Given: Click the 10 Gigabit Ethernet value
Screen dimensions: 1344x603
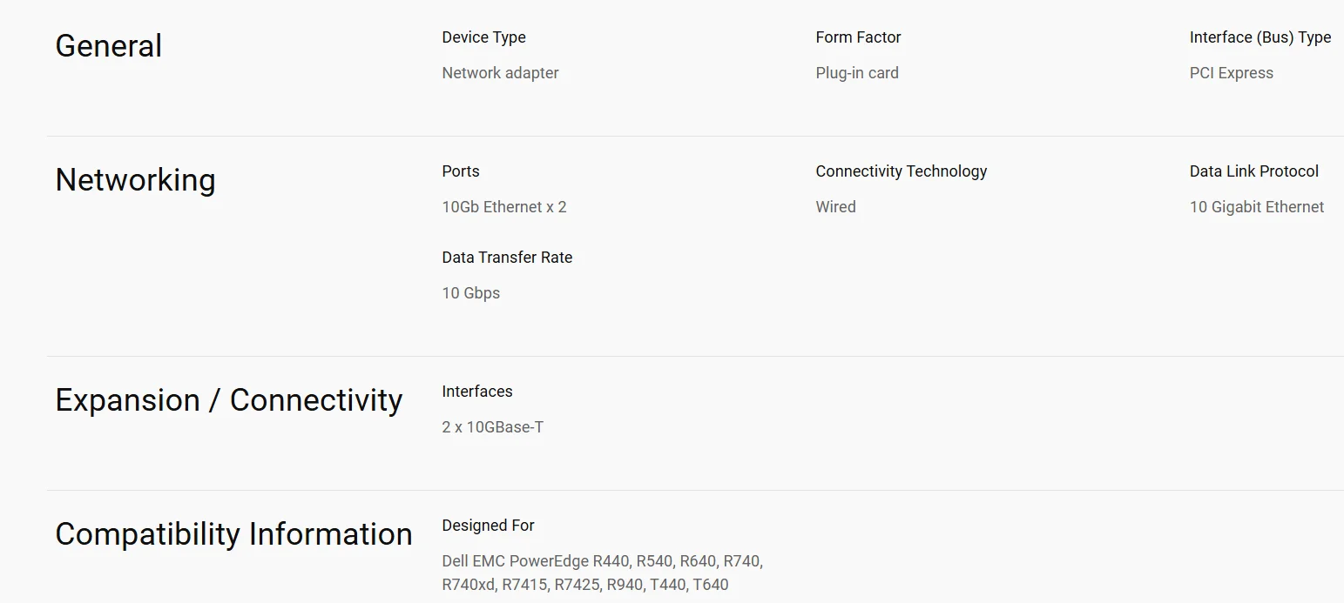Looking at the screenshot, I should [x=1257, y=207].
